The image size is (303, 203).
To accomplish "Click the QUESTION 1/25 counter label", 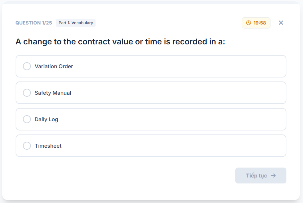I will pos(34,23).
